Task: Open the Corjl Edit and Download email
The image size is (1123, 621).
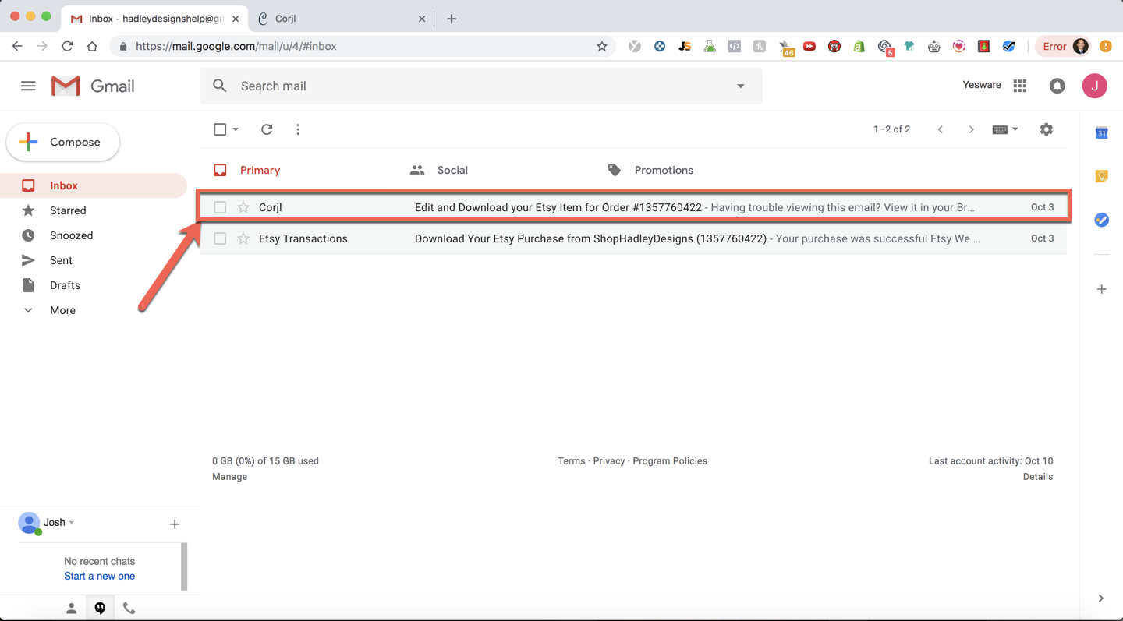Action: (633, 207)
